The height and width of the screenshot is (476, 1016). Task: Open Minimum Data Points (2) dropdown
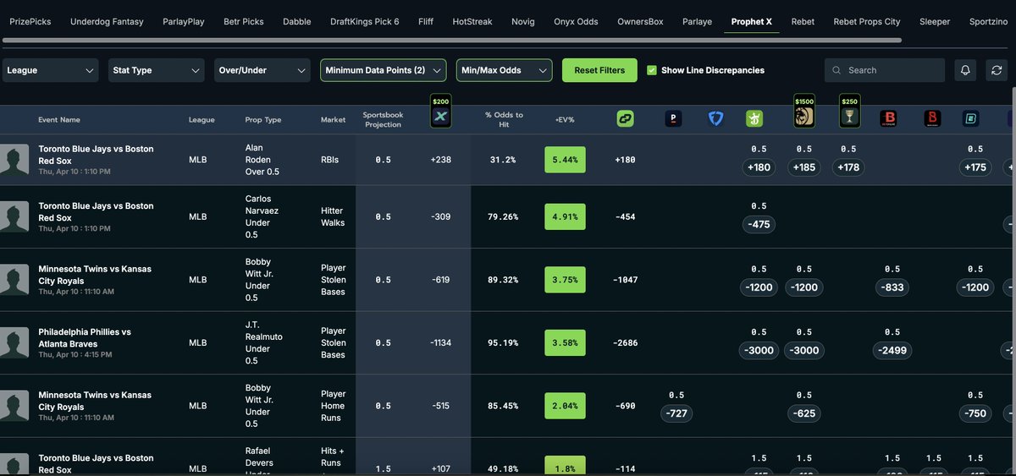point(384,70)
